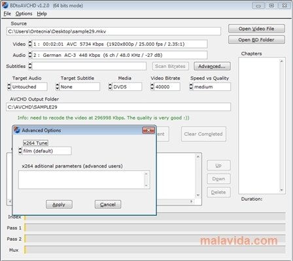293x261 pixels.
Task: Change Video track spinner
Action: tap(30, 44)
